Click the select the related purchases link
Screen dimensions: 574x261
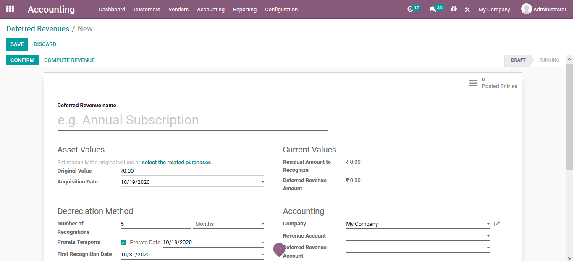176,162
